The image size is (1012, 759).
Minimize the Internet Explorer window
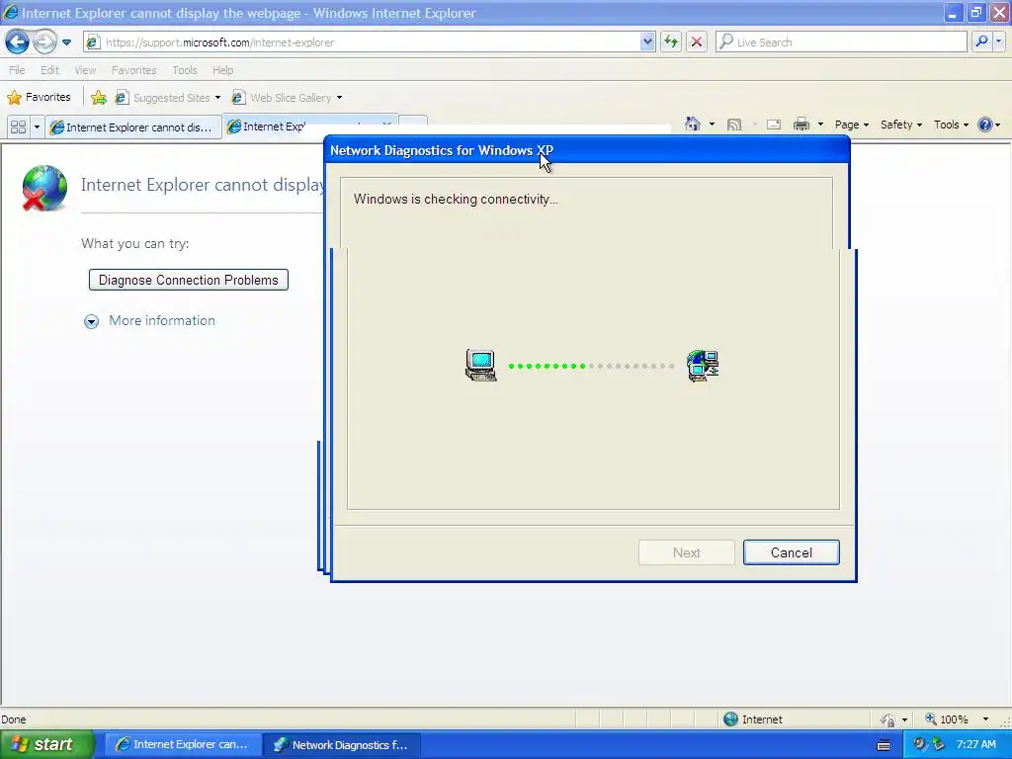(x=953, y=13)
